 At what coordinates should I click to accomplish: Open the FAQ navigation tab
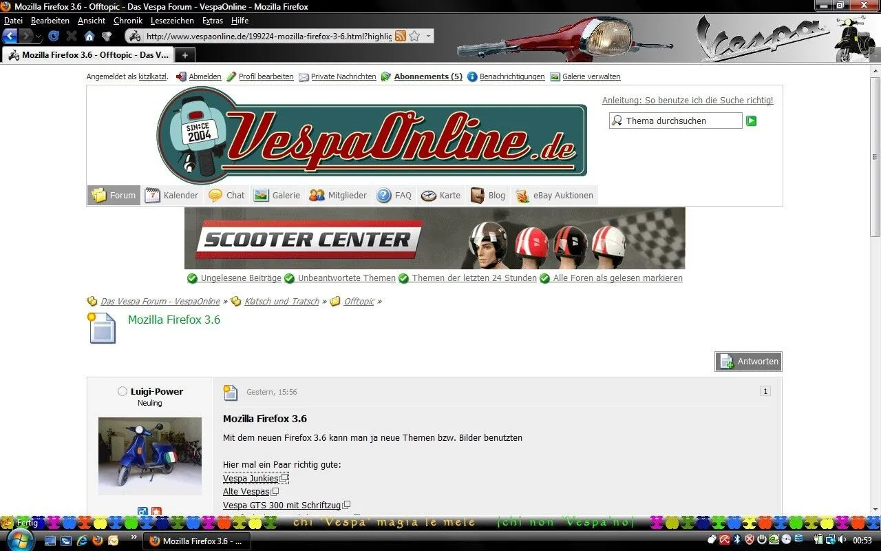point(394,196)
